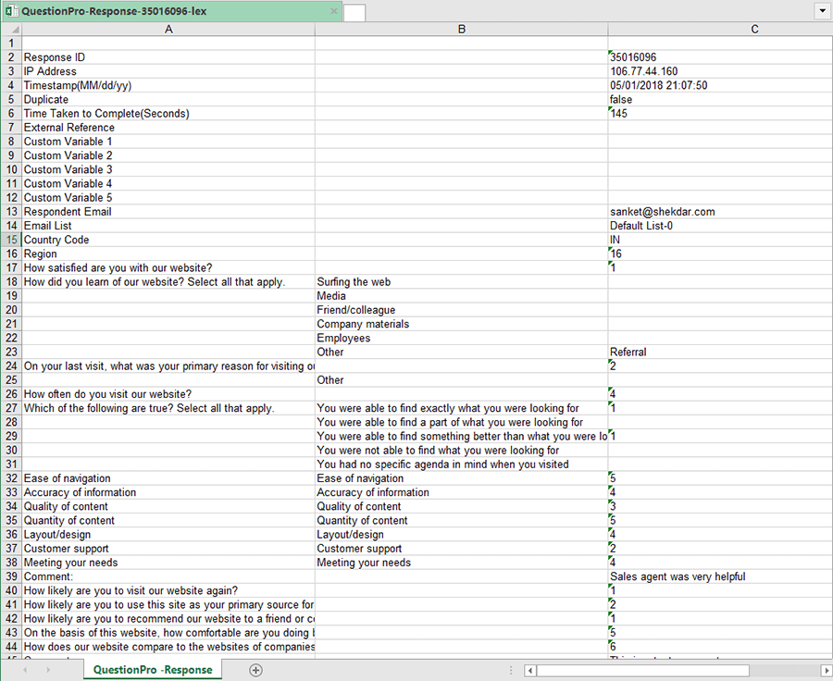Switch to the QuestionPro-Response-35016096-lex document tab
Image resolution: width=833 pixels, height=681 pixels.
click(x=171, y=11)
